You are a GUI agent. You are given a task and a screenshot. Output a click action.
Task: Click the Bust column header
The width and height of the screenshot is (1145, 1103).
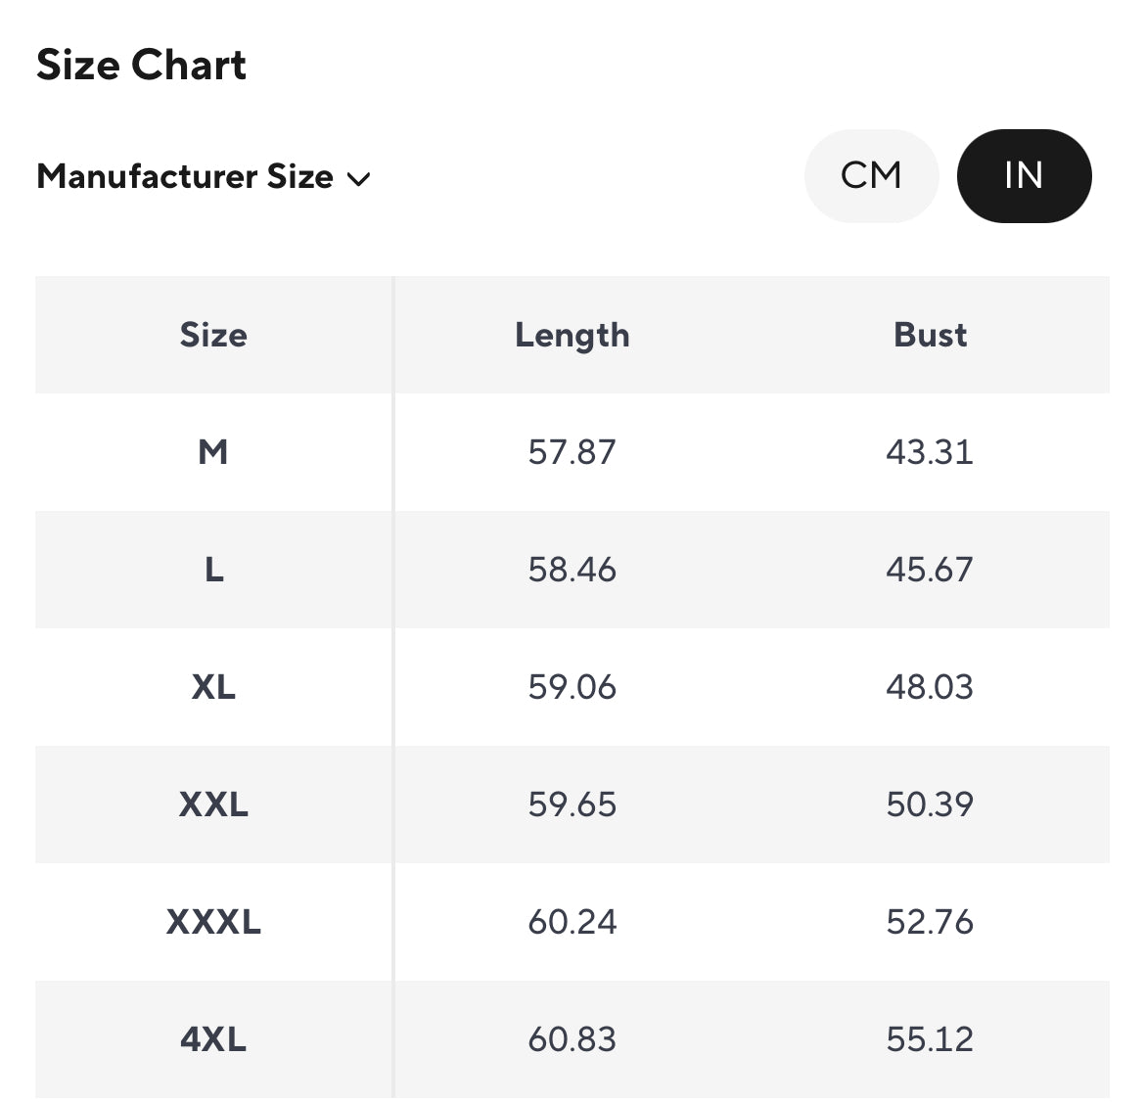point(930,335)
